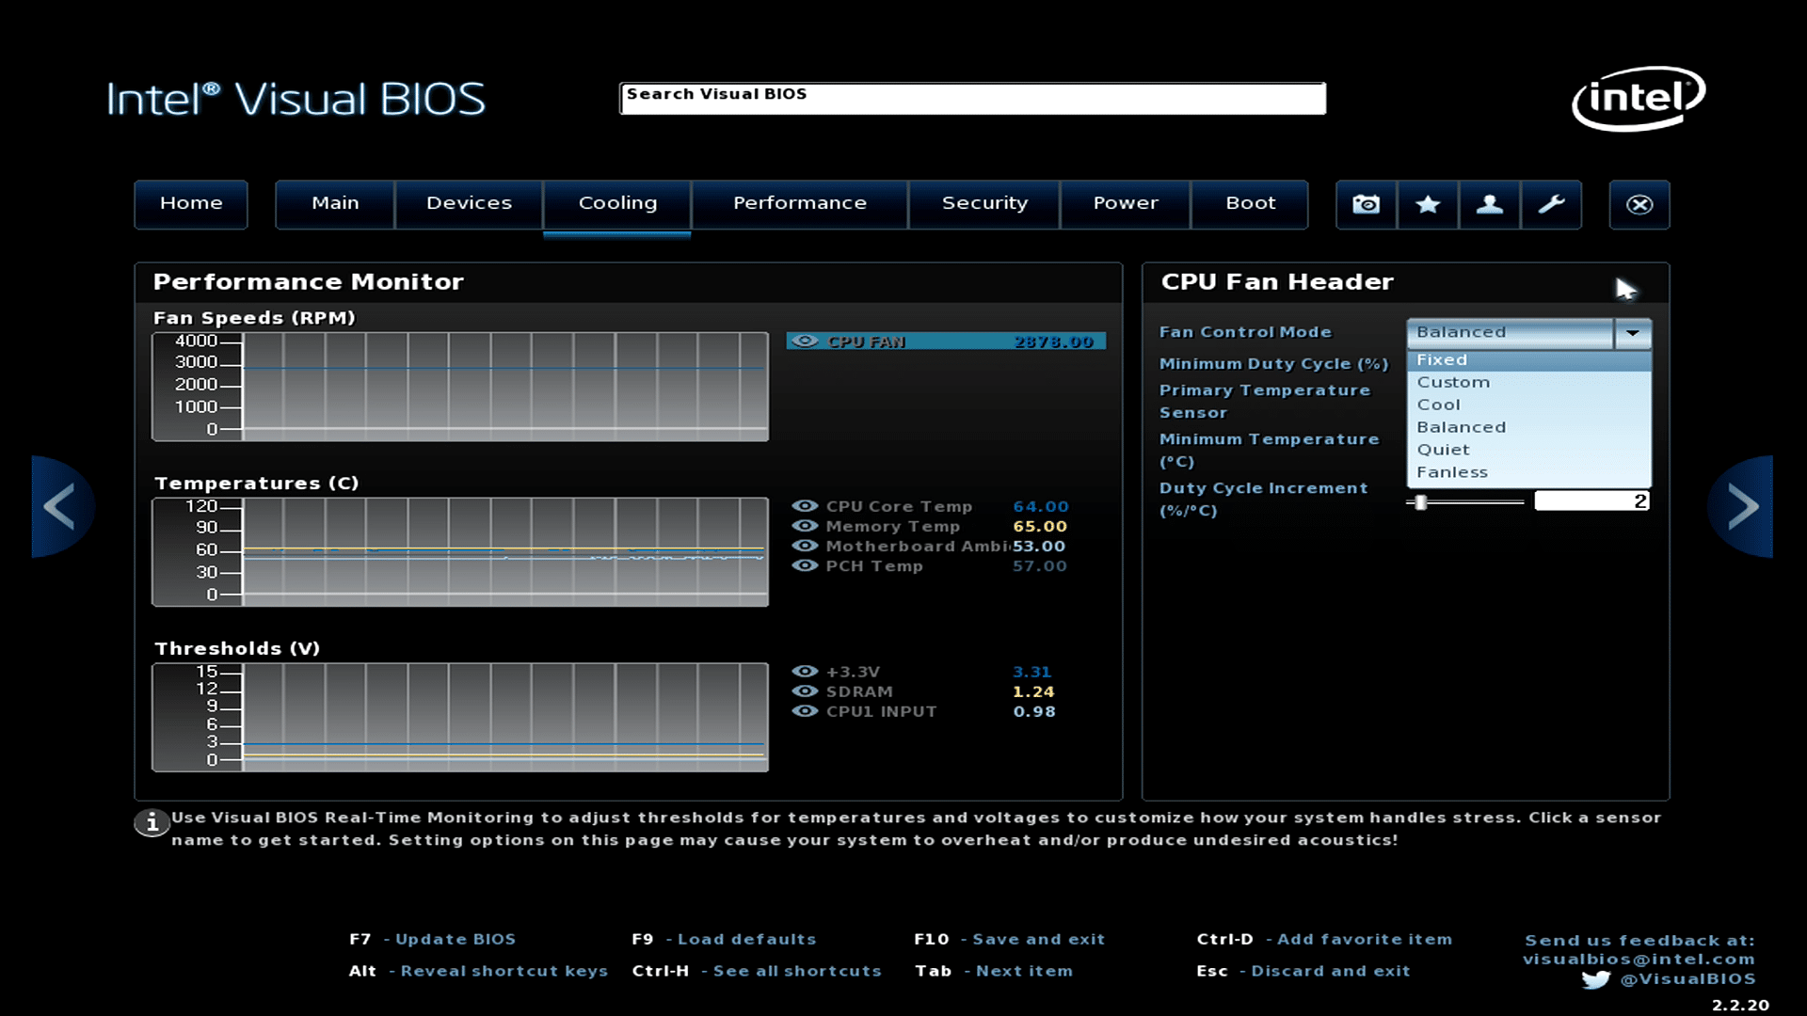Select Quiet fan control mode
Image resolution: width=1807 pixels, height=1016 pixels.
[1529, 450]
